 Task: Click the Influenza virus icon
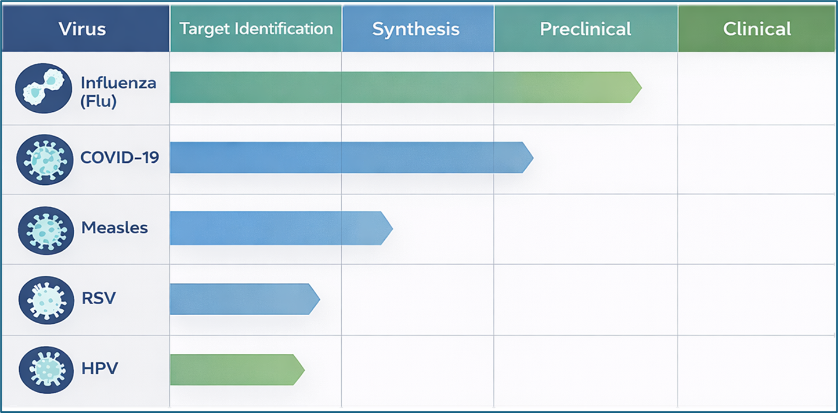pos(44,88)
